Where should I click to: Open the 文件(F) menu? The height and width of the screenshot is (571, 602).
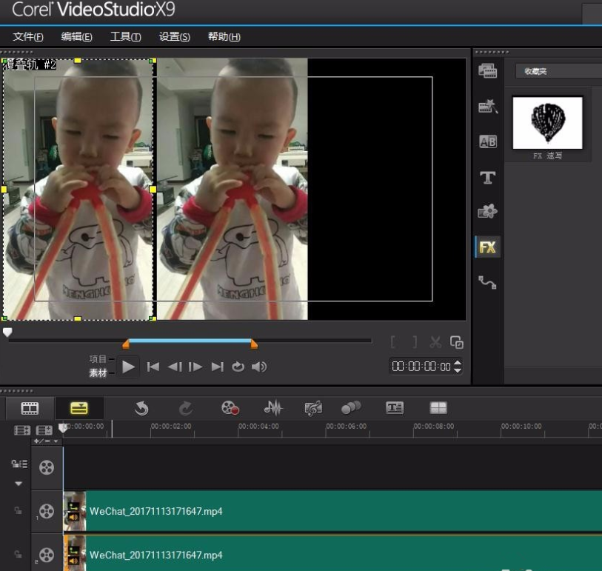pyautogui.click(x=28, y=37)
